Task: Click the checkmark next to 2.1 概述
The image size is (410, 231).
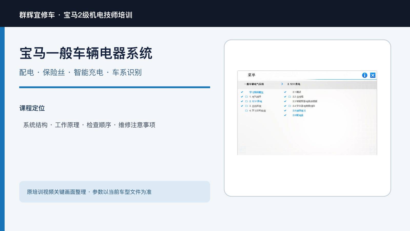Action: click(285, 92)
